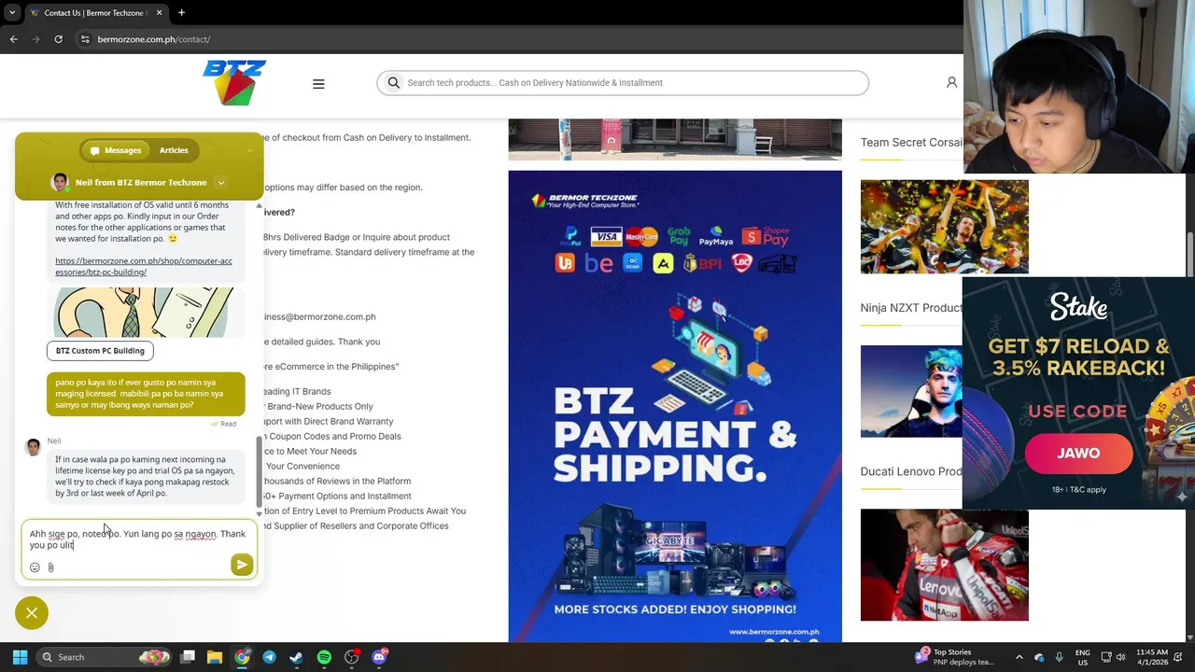Click Neil's avatar in the chat header

(x=60, y=182)
